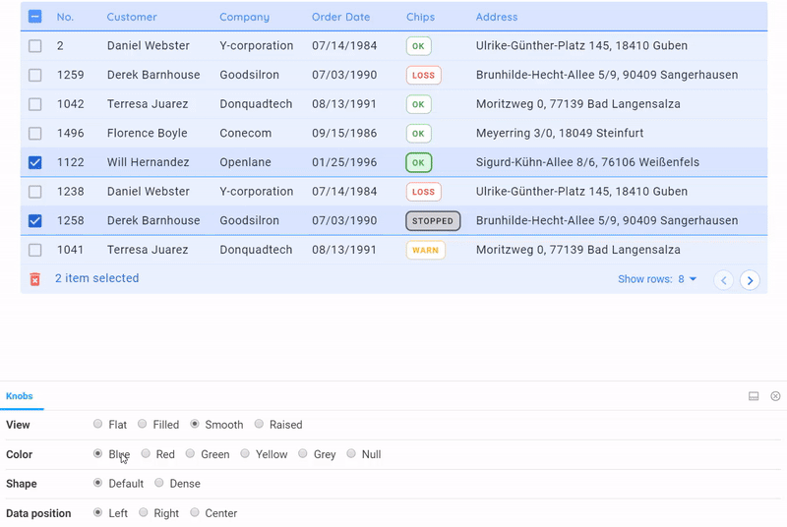This screenshot has height=527, width=787.
Task: Click the LOSS chip in order 1259 row
Action: tap(424, 75)
